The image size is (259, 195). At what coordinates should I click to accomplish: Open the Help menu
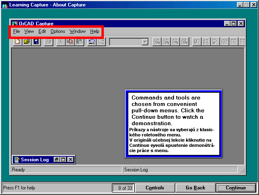pyautogui.click(x=95, y=31)
